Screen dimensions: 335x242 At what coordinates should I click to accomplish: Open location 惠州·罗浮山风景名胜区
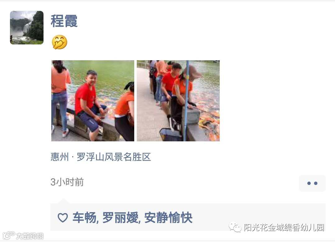(x=101, y=157)
